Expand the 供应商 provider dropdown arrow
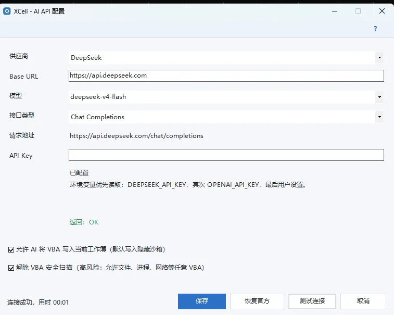The width and height of the screenshot is (394, 315). (379, 58)
